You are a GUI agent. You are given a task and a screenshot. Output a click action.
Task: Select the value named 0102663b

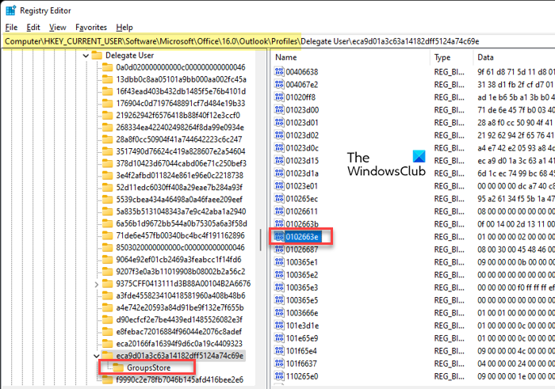tap(302, 224)
